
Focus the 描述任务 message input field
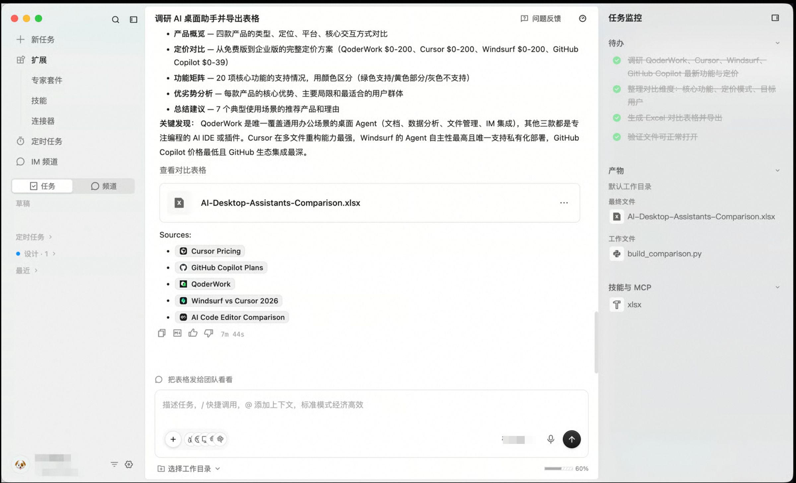(x=371, y=405)
